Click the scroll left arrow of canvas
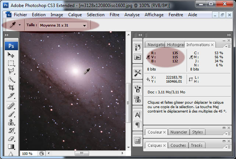This screenshot has height=159, width=236. (49, 153)
